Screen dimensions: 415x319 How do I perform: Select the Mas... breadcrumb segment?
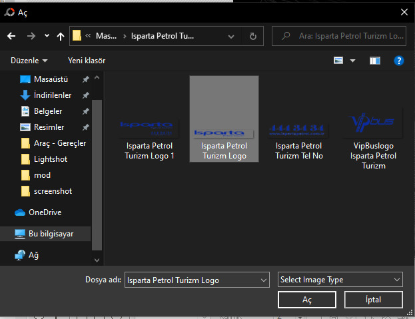[x=106, y=36]
